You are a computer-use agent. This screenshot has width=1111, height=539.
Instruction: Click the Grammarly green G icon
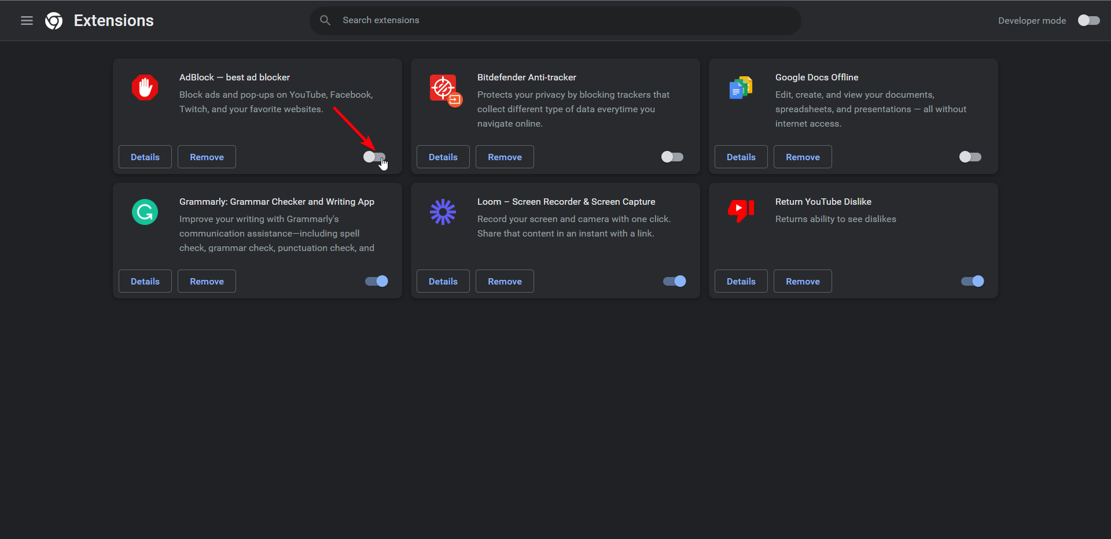145,212
